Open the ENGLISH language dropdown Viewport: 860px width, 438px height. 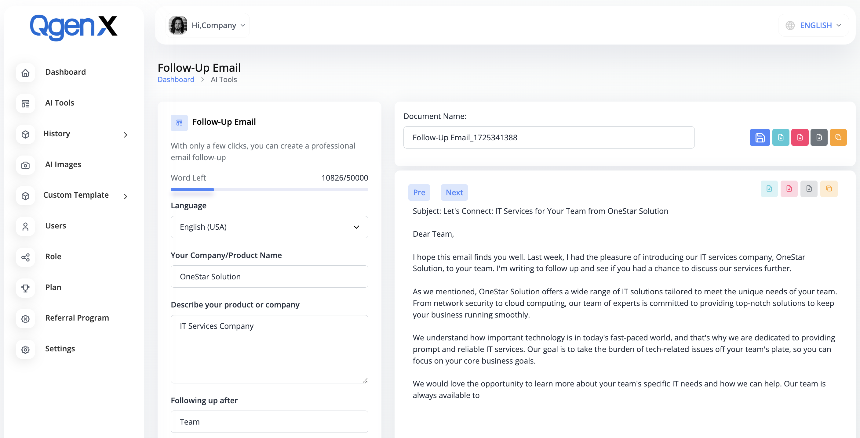(x=814, y=25)
